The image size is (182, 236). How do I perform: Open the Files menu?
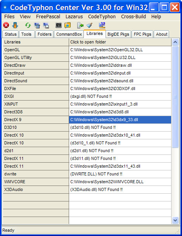click(9, 17)
